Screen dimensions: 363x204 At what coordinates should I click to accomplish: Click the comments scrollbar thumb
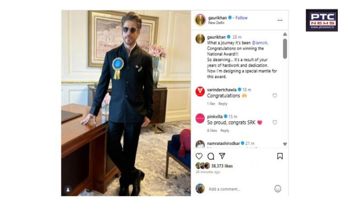(285, 49)
